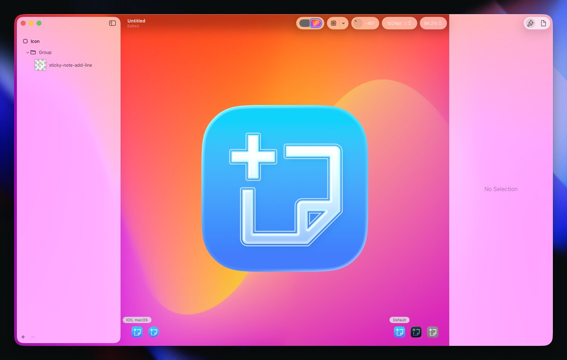567x360 pixels.
Task: Adjust the -45° light angle control
Action: coord(365,23)
